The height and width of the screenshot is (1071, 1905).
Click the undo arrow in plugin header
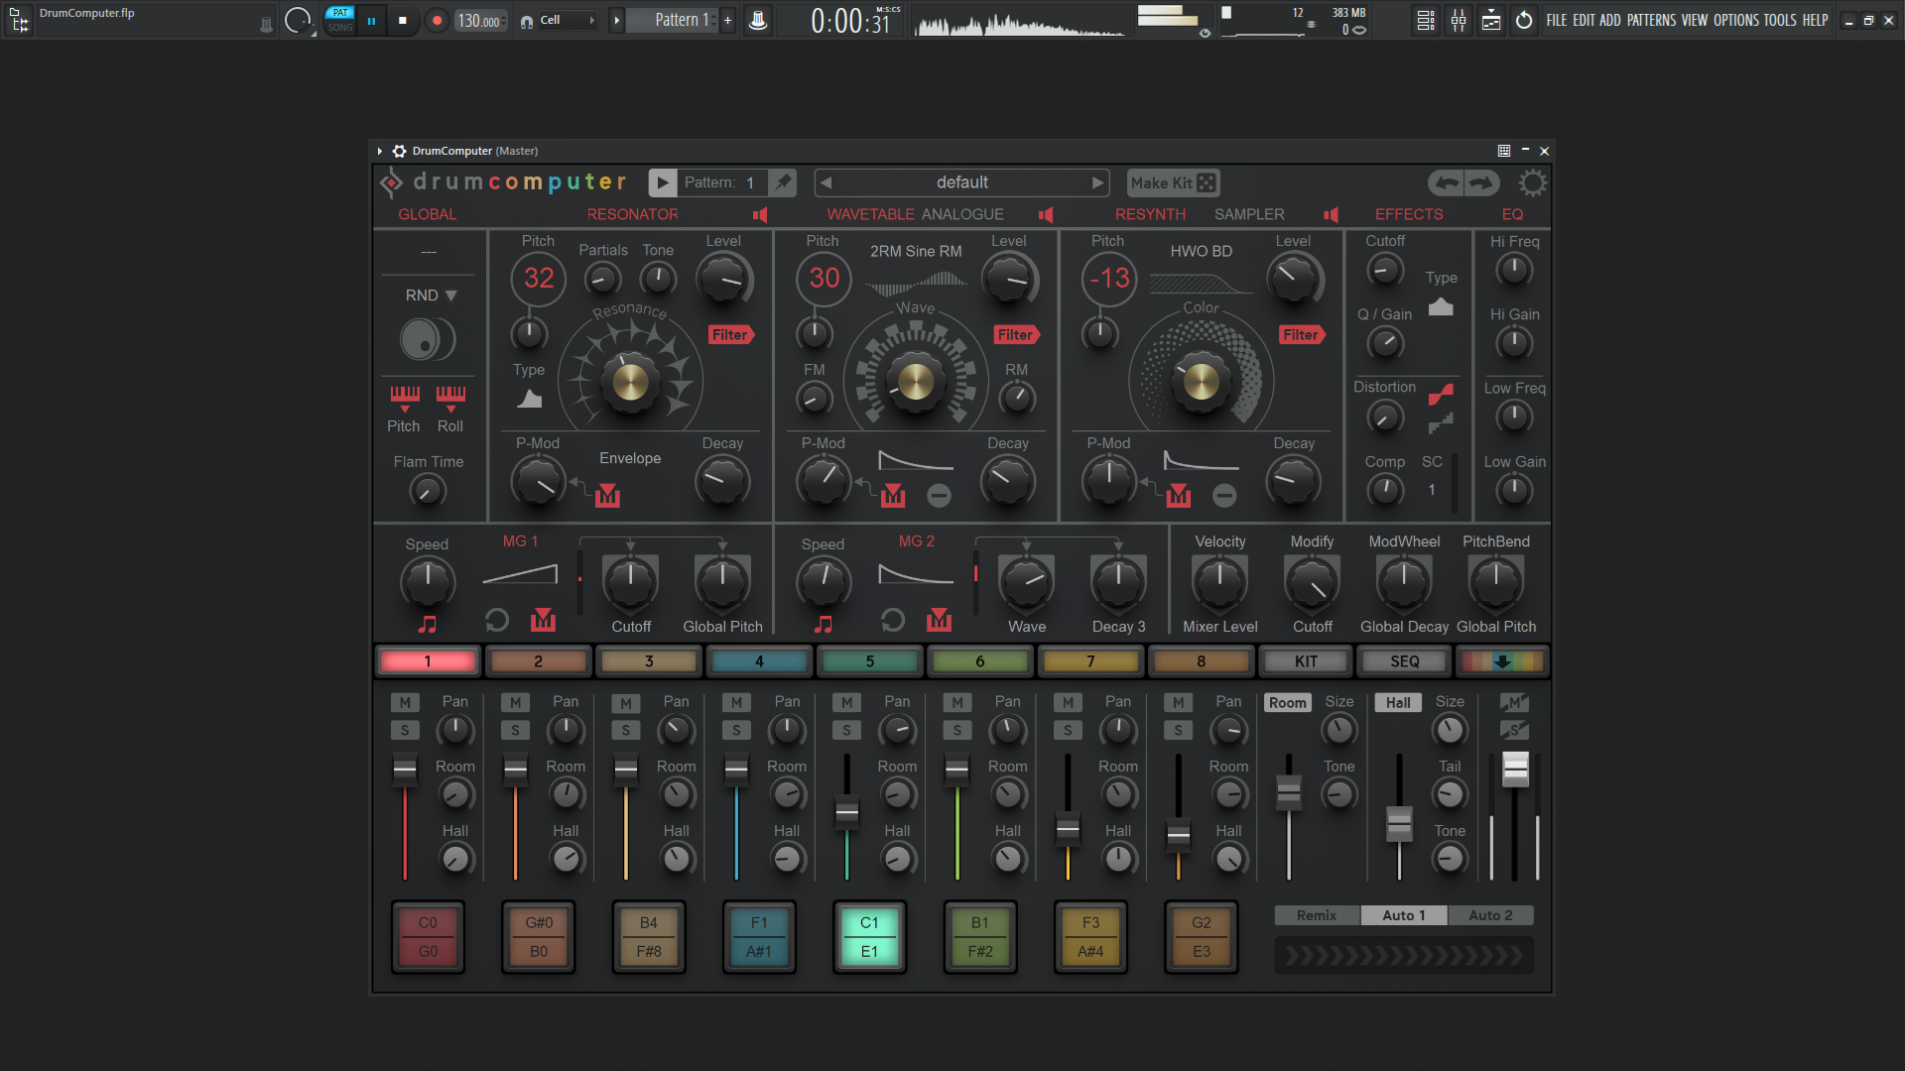1447,182
